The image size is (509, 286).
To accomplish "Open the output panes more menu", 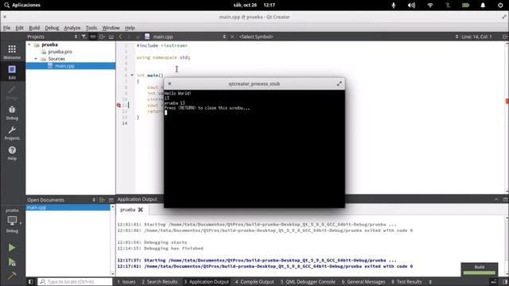I will point(430,282).
